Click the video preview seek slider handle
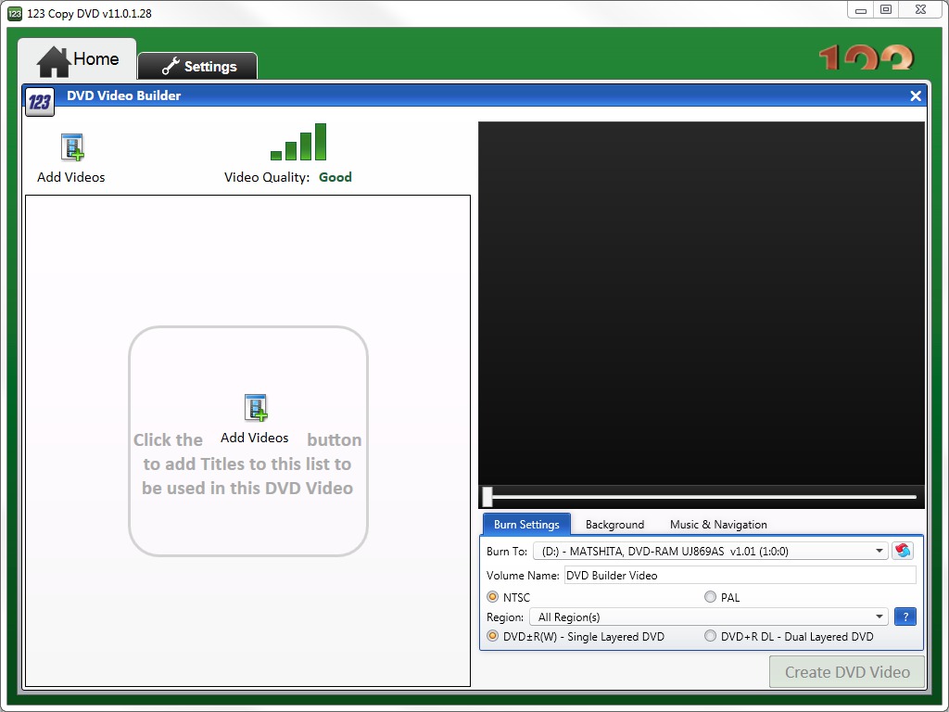 (x=487, y=497)
